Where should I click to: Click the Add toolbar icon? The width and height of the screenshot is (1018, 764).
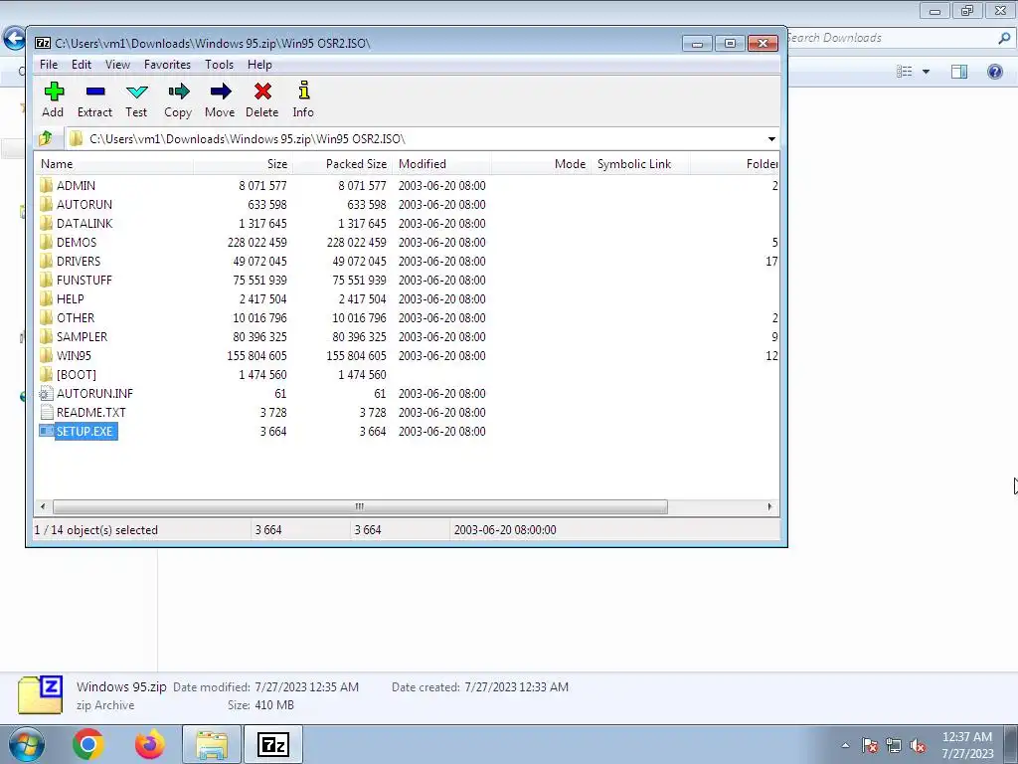(x=54, y=92)
